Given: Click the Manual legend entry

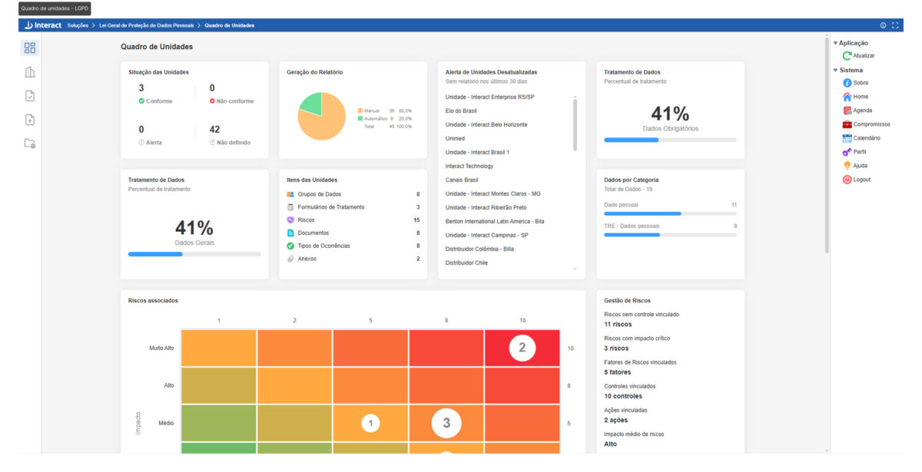Looking at the screenshot, I should 384,111.
